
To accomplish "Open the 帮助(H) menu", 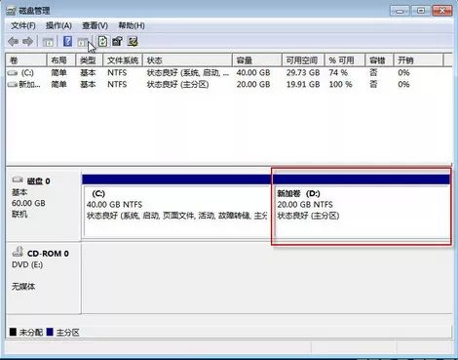I will pyautogui.click(x=132, y=25).
